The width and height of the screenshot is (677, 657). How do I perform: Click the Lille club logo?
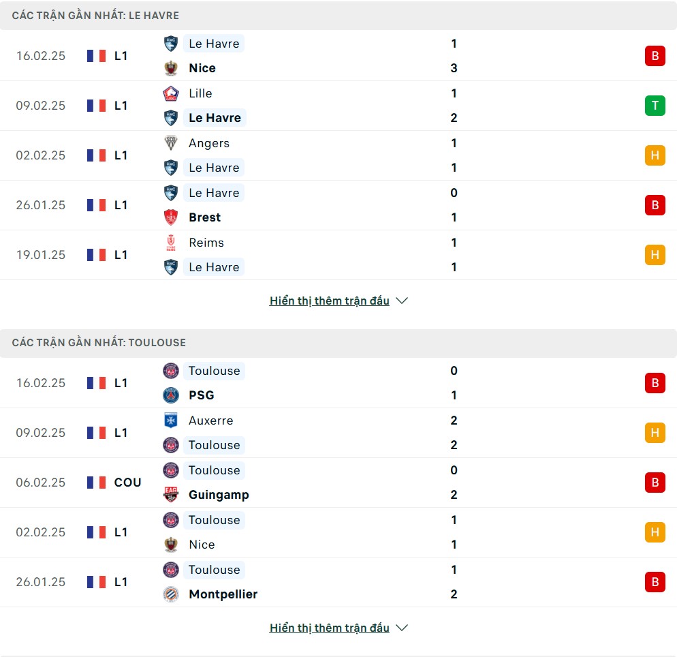pos(171,93)
